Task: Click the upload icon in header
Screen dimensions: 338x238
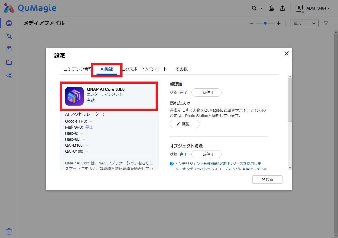Action: (282, 8)
